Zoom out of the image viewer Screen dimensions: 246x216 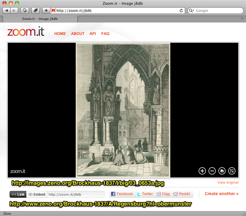(x=212, y=171)
